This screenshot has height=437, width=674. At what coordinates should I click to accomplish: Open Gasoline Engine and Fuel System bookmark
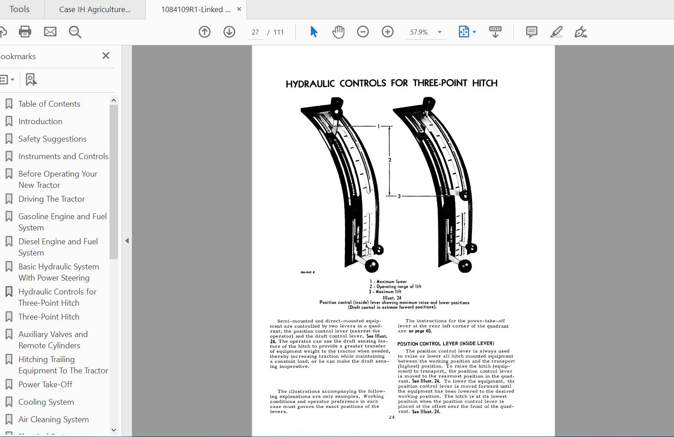pyautogui.click(x=63, y=222)
